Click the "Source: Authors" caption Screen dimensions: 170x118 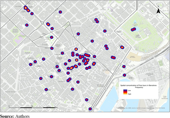(x=15, y=116)
